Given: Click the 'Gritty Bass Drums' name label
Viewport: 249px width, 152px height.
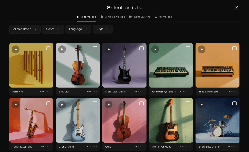Looking at the screenshot, I should click(209, 147).
